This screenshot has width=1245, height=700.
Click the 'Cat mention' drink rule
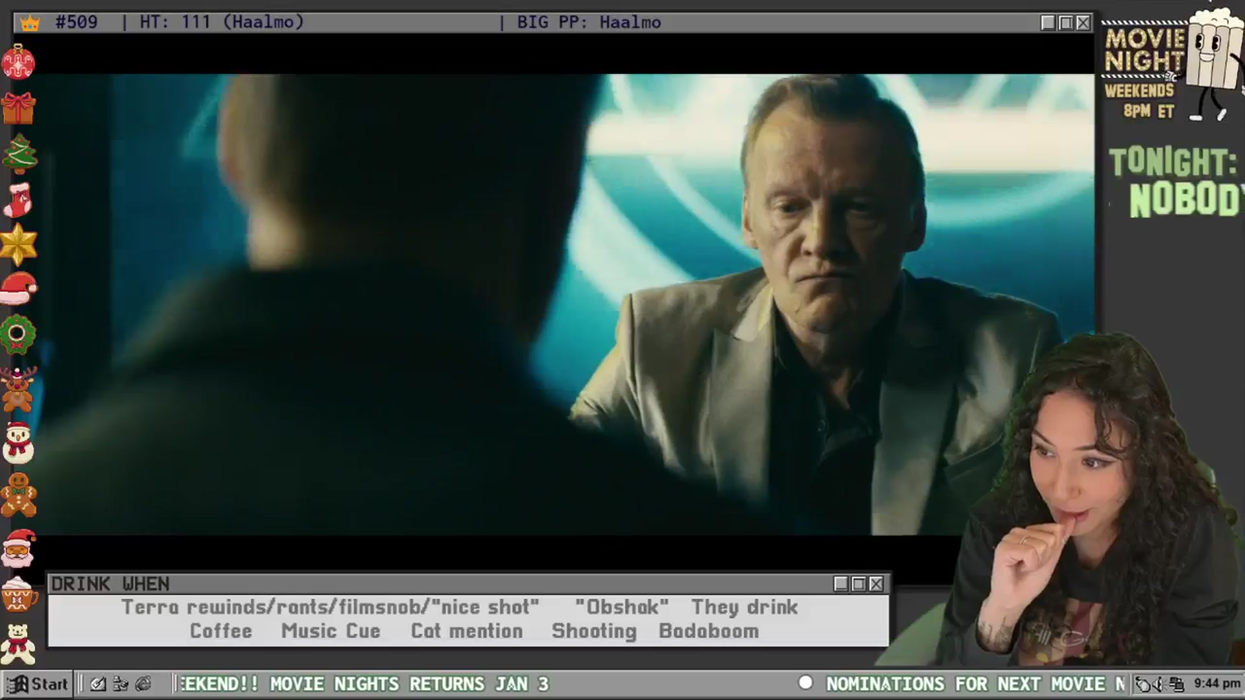[x=467, y=631]
